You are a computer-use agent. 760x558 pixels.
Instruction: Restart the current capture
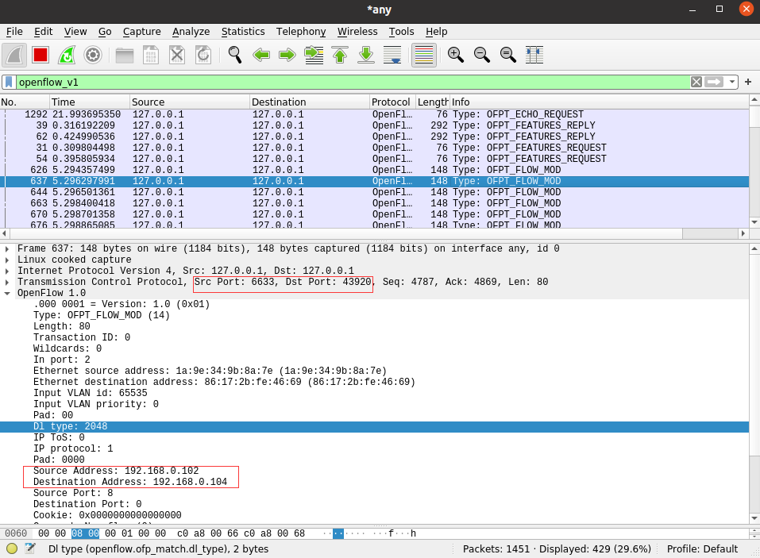pyautogui.click(x=67, y=55)
